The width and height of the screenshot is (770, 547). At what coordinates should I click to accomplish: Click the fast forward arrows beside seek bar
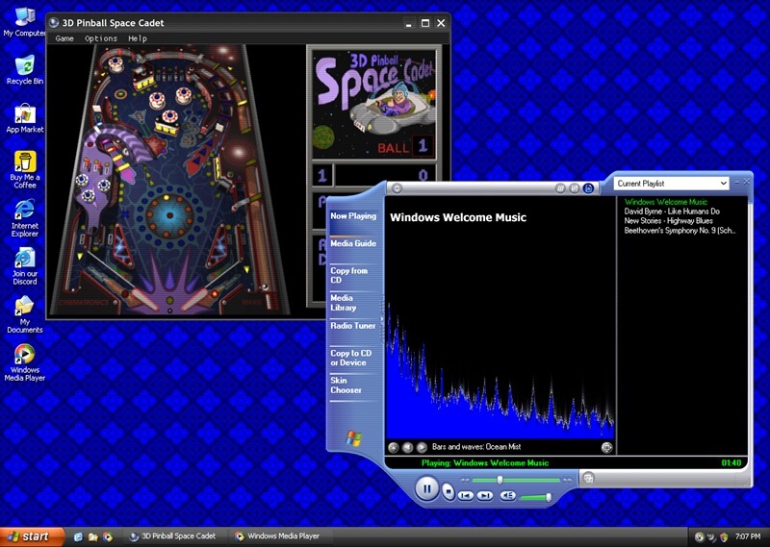click(568, 480)
